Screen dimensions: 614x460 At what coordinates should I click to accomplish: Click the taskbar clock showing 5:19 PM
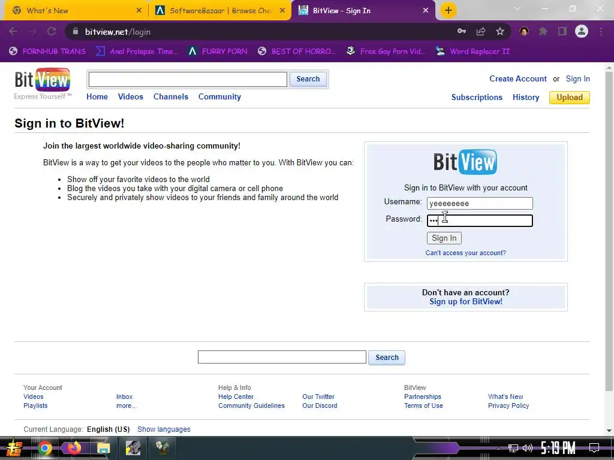[558, 448]
